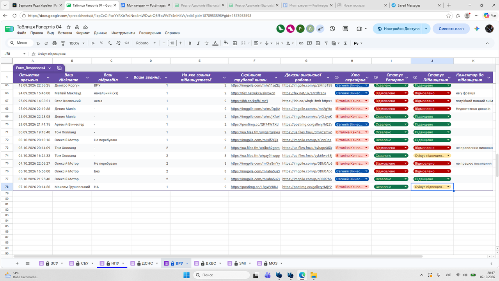This screenshot has height=281, width=499.
Task: Undo the last action in the toolbar
Action: 38,43
